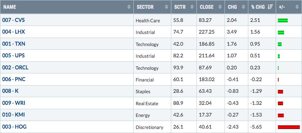The width and height of the screenshot is (302, 133).
Task: Select the 008 - K symbol
Action: [x=10, y=91]
